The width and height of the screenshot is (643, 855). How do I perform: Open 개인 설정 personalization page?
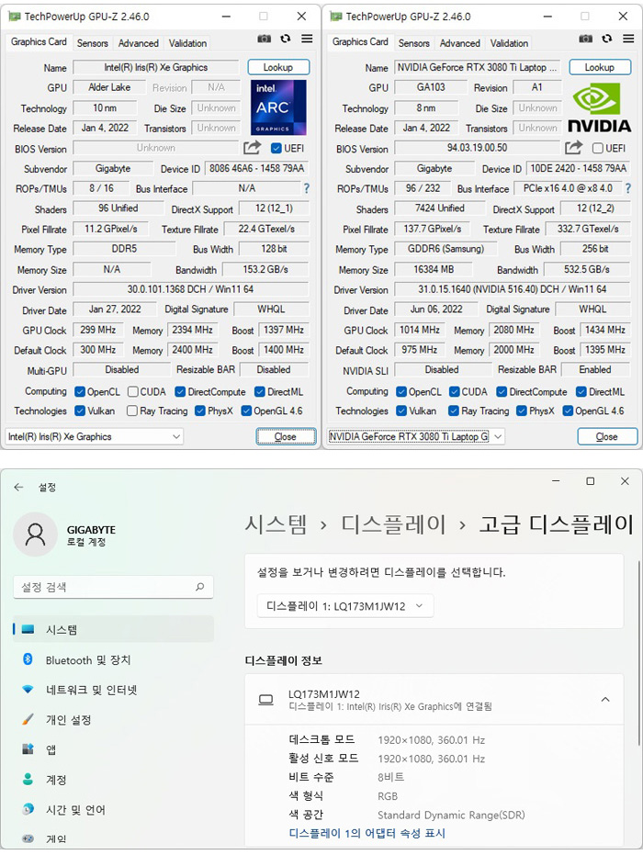click(x=113, y=720)
